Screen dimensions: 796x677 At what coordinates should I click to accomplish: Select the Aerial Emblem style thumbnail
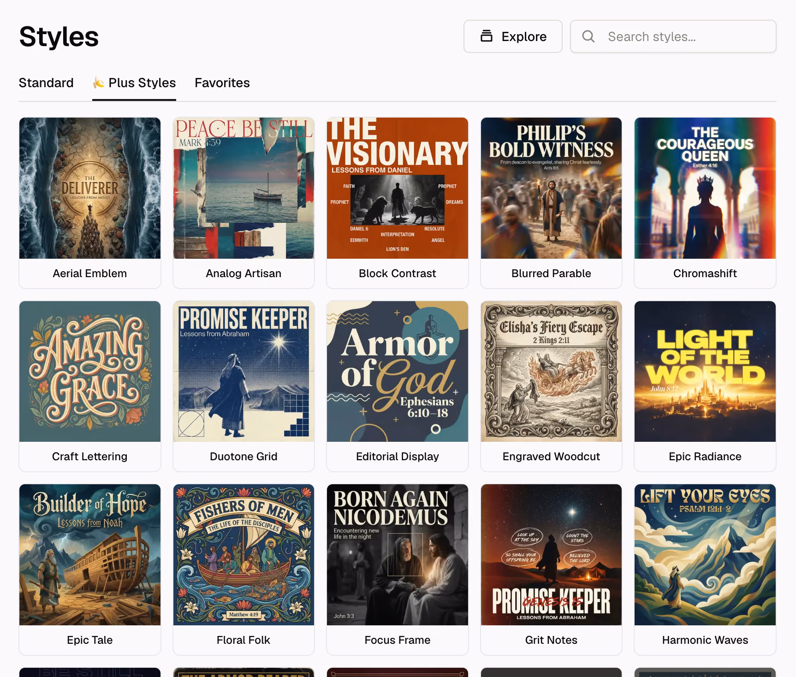click(x=90, y=188)
